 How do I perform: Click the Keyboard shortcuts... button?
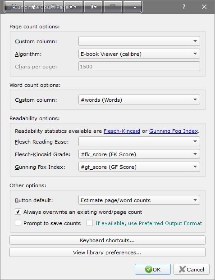coord(107,240)
